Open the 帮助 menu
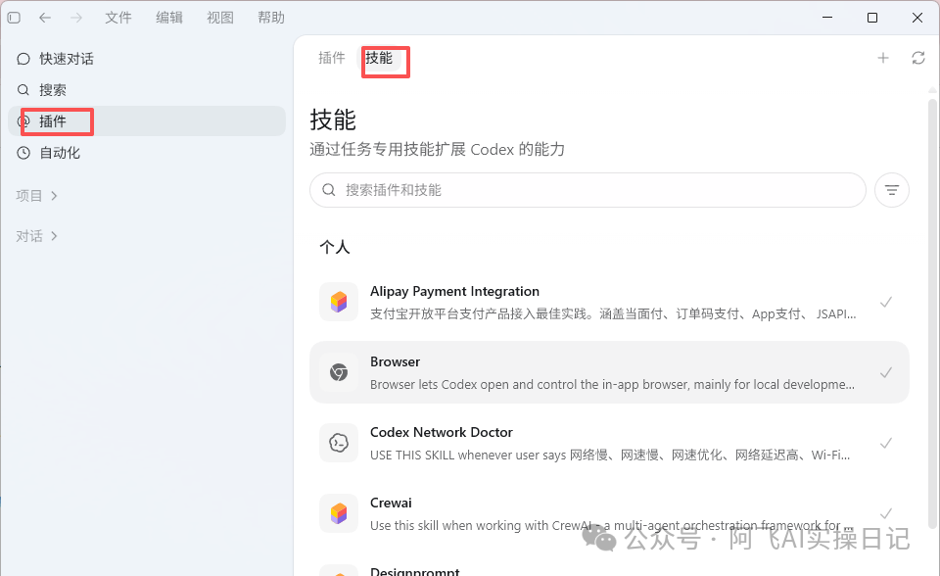 tap(271, 18)
